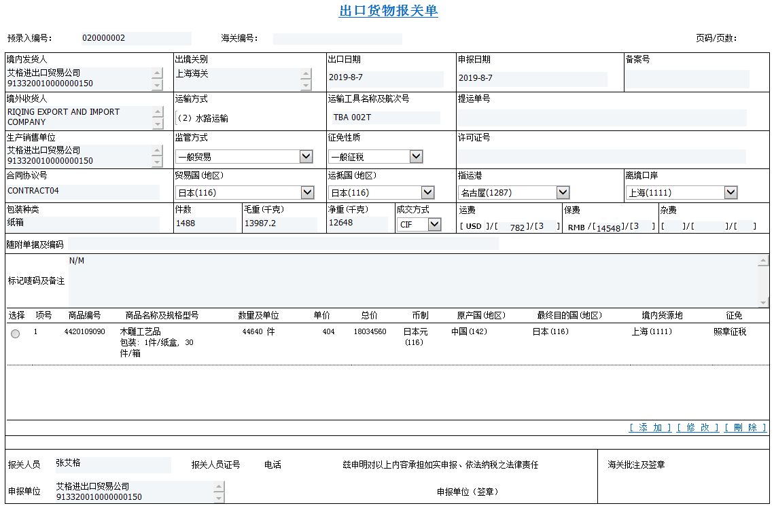Click the 提运单号 input field
774x508 pixels.
click(x=602, y=117)
